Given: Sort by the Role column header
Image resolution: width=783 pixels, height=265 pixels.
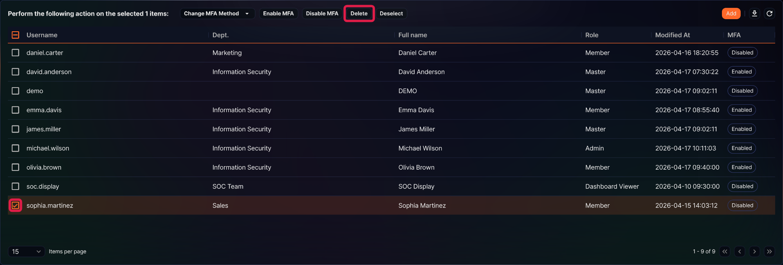Looking at the screenshot, I should click(x=592, y=35).
